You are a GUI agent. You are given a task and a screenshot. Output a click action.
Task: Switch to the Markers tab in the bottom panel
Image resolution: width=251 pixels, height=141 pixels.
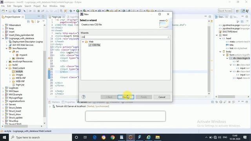point(54,102)
